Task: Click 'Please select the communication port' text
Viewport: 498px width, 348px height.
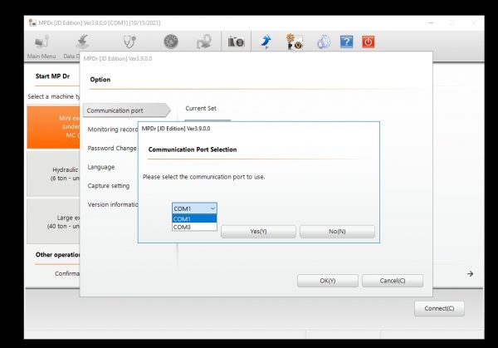Action: (x=203, y=177)
